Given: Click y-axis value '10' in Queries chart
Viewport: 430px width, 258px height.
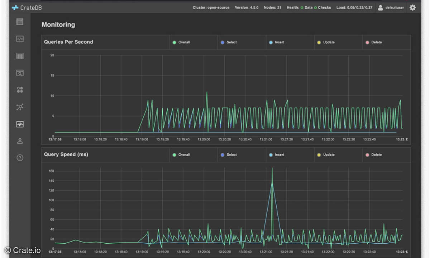Looking at the screenshot, I should click(52, 96).
